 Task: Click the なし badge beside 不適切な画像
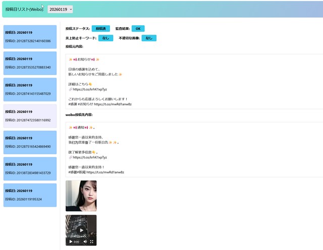(x=148, y=38)
